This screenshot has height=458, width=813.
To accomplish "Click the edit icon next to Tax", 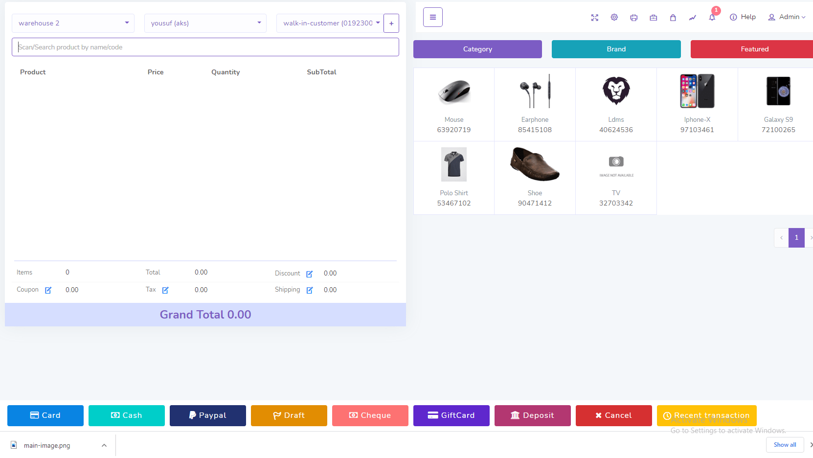I will (165, 290).
